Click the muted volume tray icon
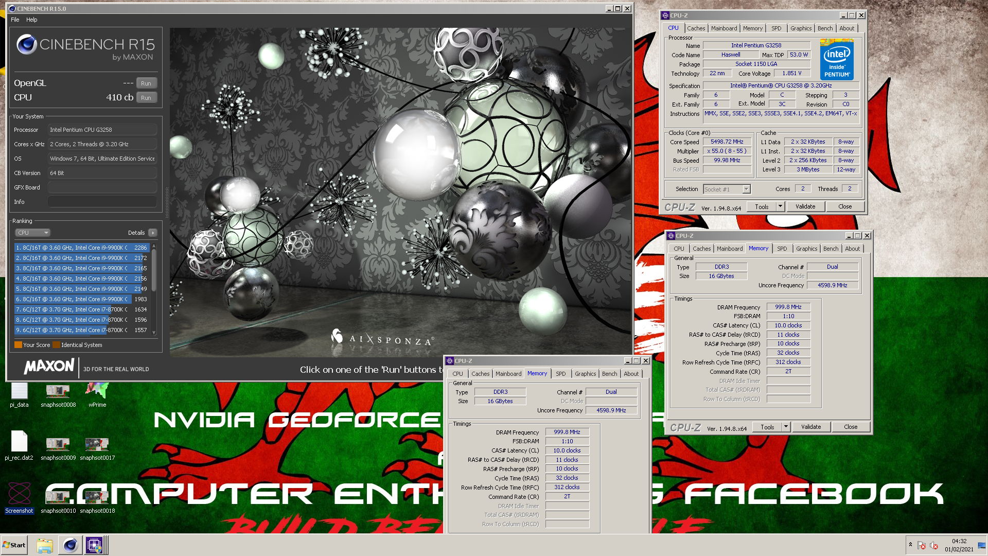This screenshot has width=988, height=556. (x=934, y=545)
